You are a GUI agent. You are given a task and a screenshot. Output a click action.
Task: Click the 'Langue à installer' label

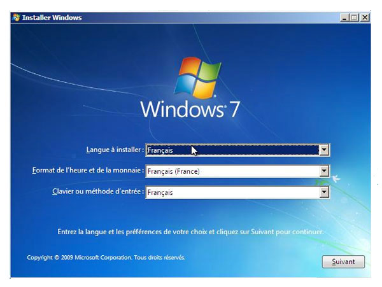(115, 150)
